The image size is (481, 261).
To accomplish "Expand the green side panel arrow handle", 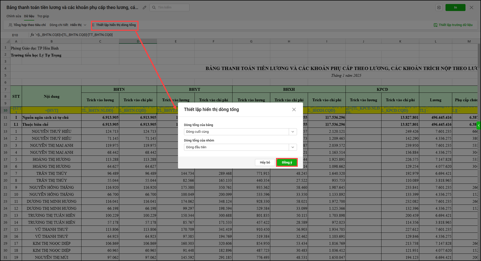I will pos(478,125).
